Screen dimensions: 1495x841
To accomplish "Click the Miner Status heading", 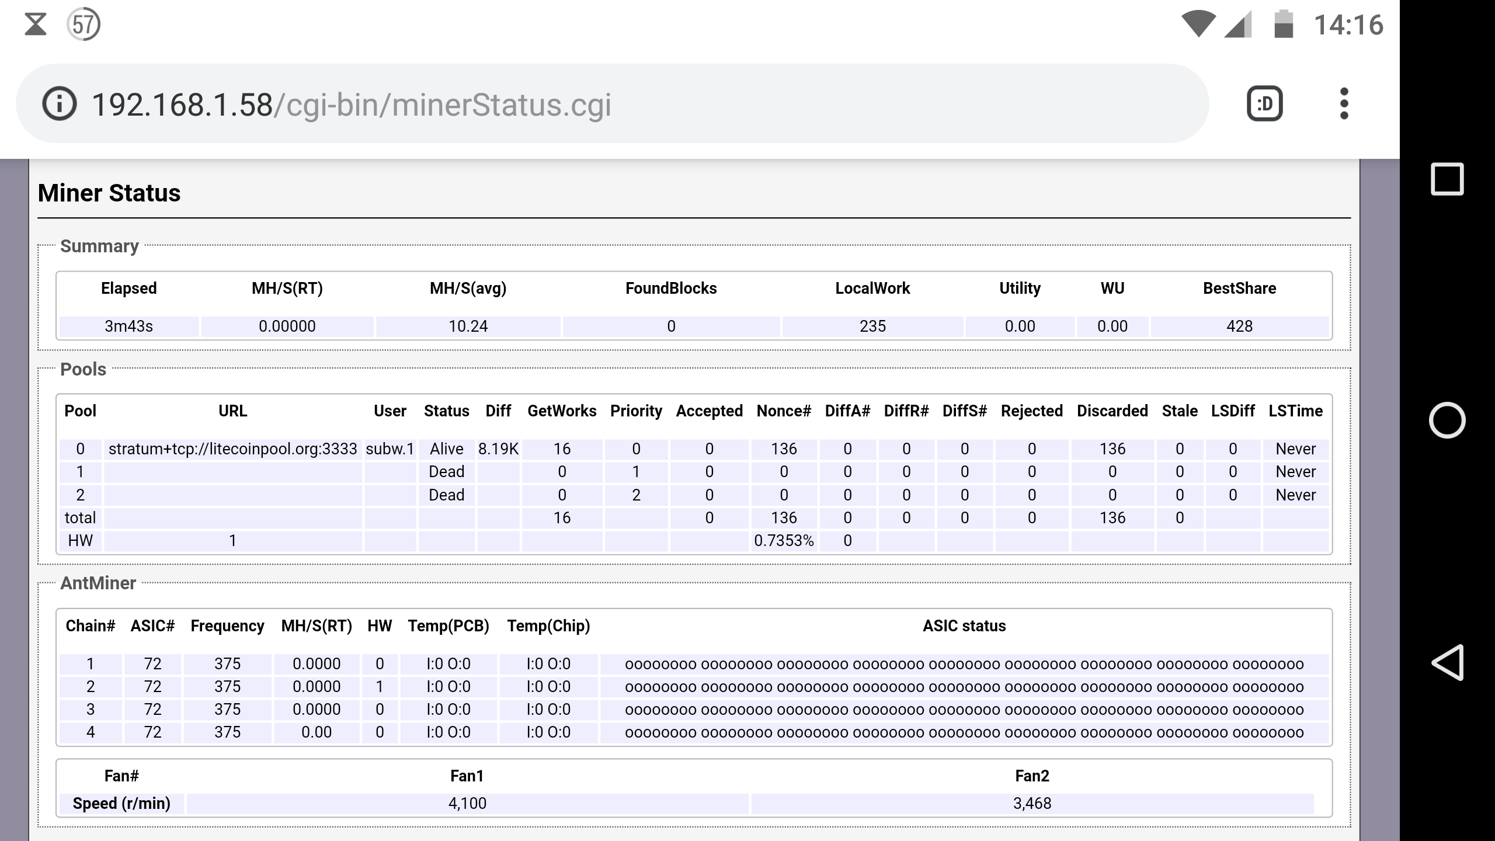I will 109,193.
